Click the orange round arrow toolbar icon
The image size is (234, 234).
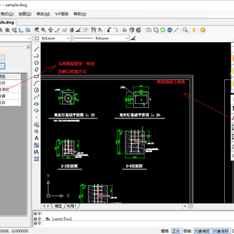(x=203, y=30)
